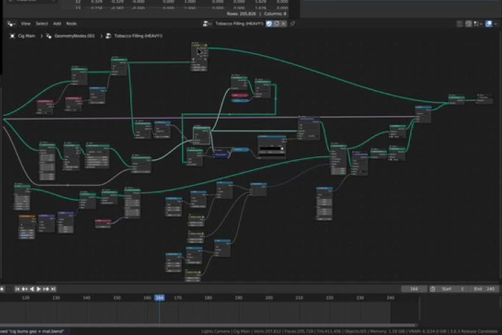
Task: Open the node editor type selector
Action: (x=11, y=24)
